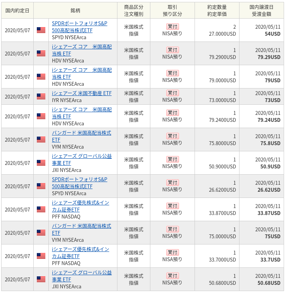Click the unit price "26.6200USD"
286x293 pixels.
[x=222, y=190]
